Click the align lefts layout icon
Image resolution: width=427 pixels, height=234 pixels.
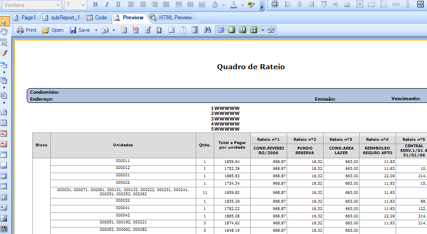288,4
